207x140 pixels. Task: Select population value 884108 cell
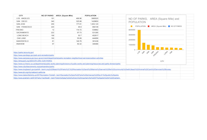pos(90,27)
